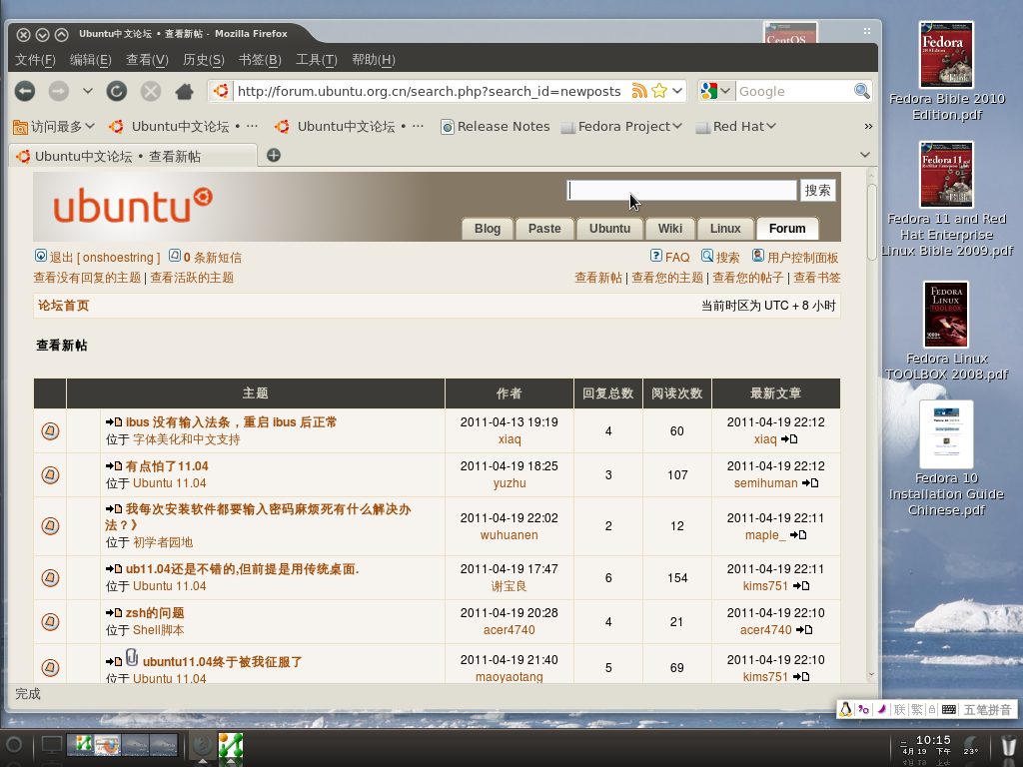This screenshot has width=1023, height=767.
Task: Switch to the Wiki site tab
Action: (670, 229)
